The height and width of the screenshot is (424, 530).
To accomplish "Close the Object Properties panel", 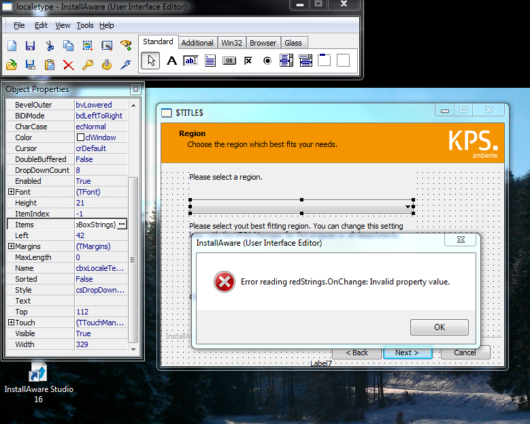I will pos(135,89).
